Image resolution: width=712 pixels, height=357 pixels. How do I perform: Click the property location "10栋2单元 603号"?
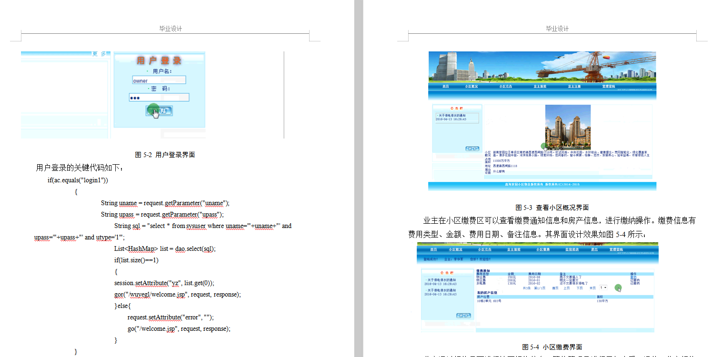(x=489, y=301)
